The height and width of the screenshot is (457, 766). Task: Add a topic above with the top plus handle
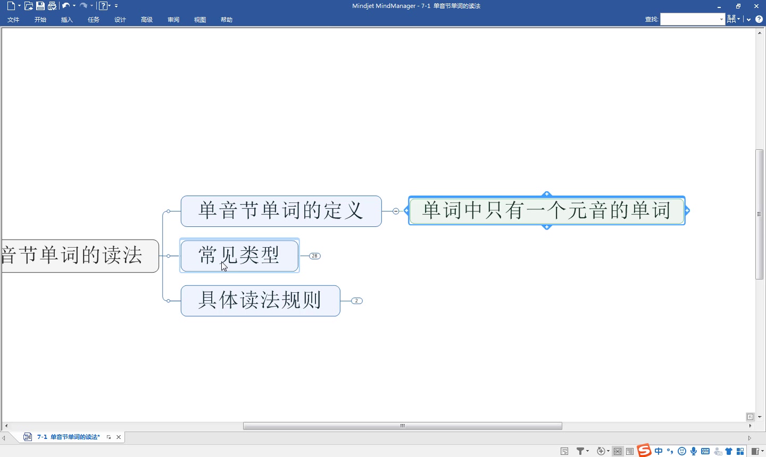pyautogui.click(x=547, y=194)
